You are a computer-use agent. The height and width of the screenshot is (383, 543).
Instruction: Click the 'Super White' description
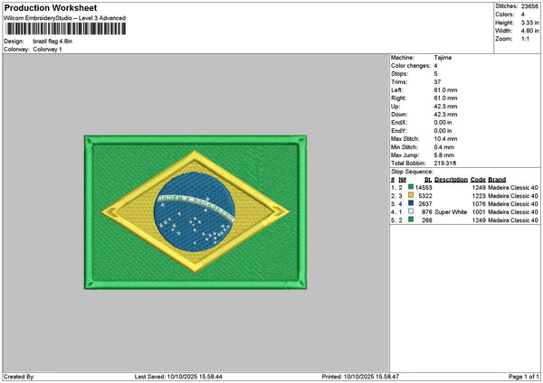[x=451, y=212]
